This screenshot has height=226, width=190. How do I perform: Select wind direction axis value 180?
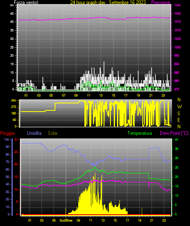click(x=13, y=114)
